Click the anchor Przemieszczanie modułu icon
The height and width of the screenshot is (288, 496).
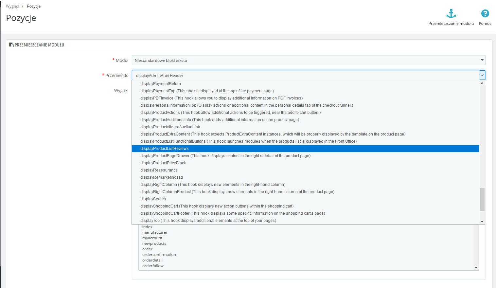[x=451, y=14]
